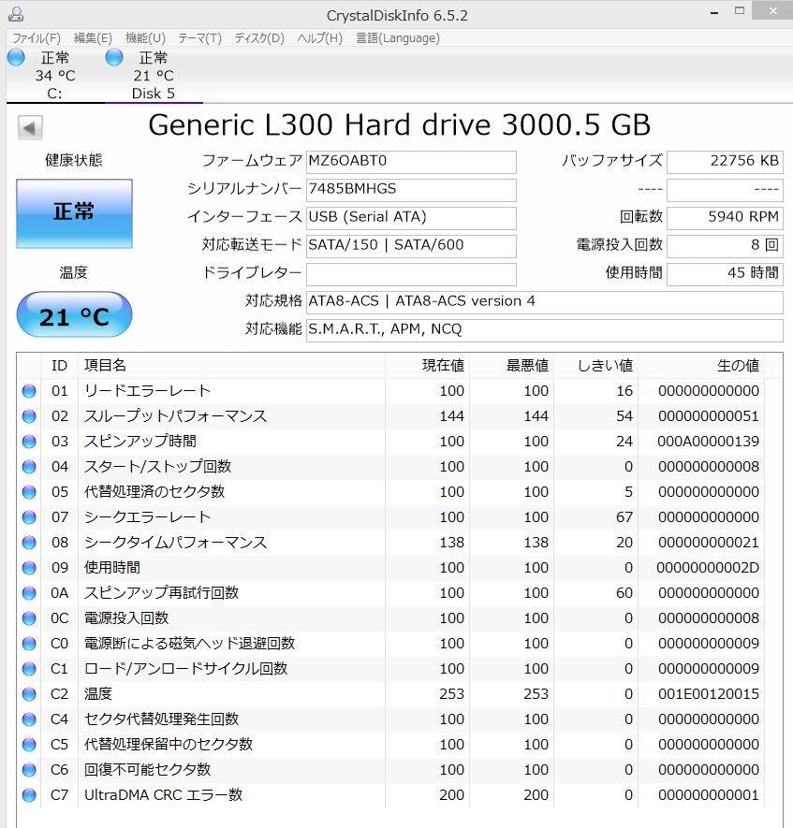The height and width of the screenshot is (828, 793).
Task: Click the シリアルナンバー field
Action: pos(411,190)
